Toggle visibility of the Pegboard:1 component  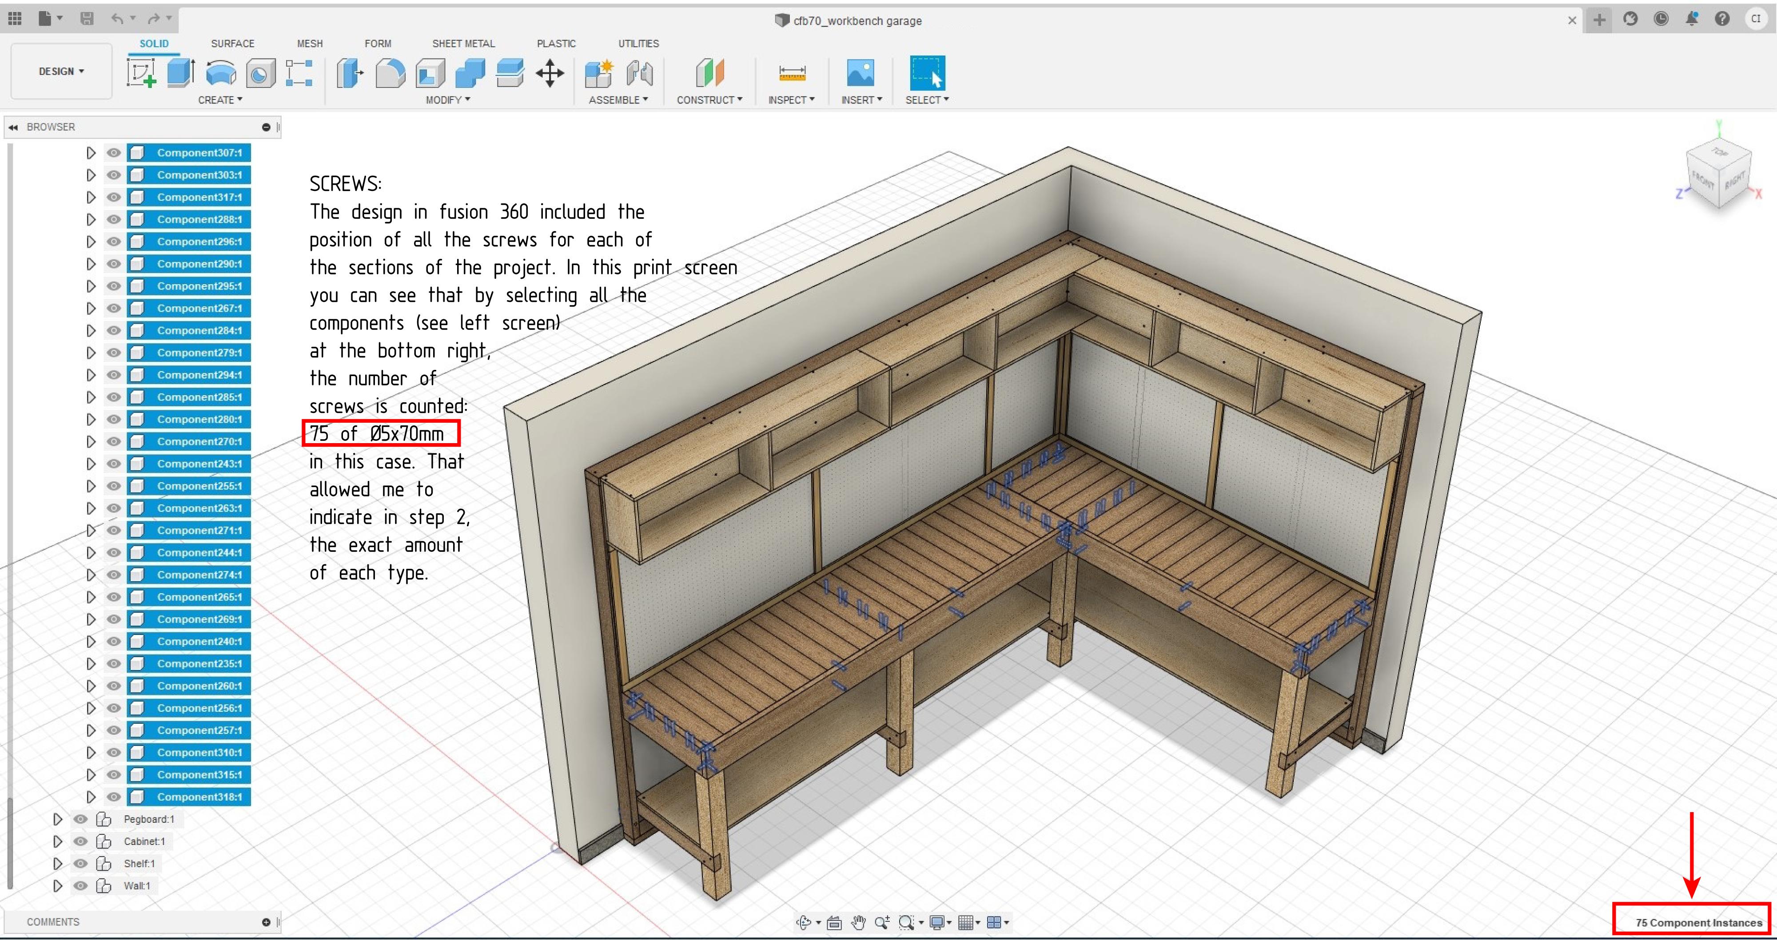81,819
